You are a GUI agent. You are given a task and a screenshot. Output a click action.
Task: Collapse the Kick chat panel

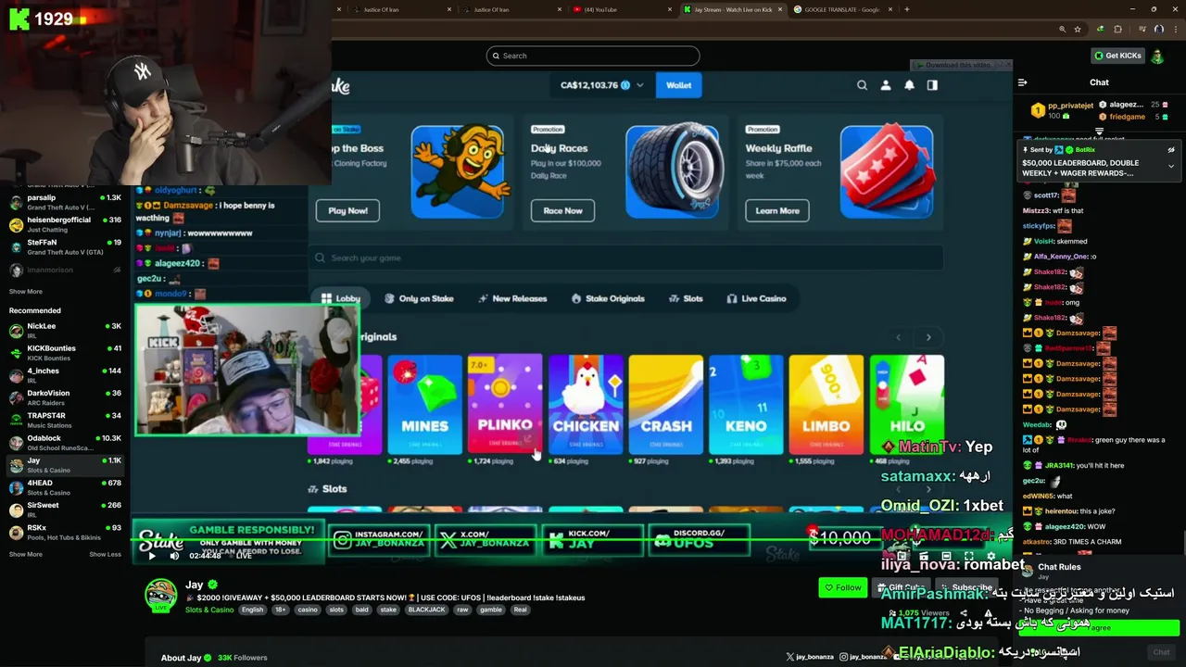1022,82
